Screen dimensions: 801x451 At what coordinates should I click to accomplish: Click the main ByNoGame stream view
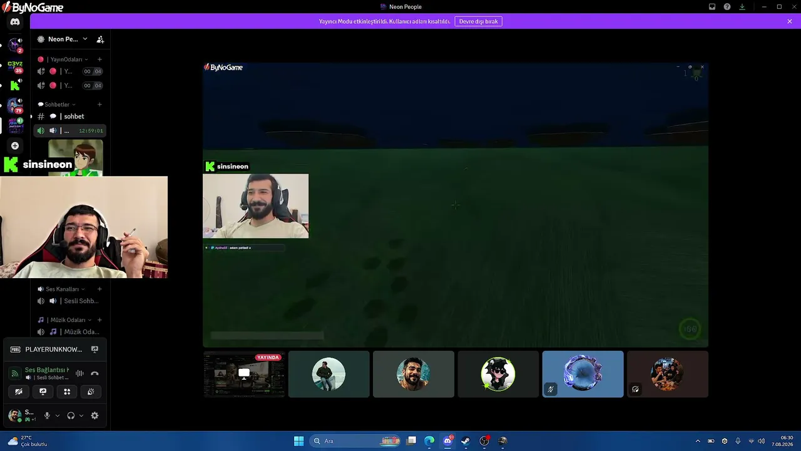point(456,204)
